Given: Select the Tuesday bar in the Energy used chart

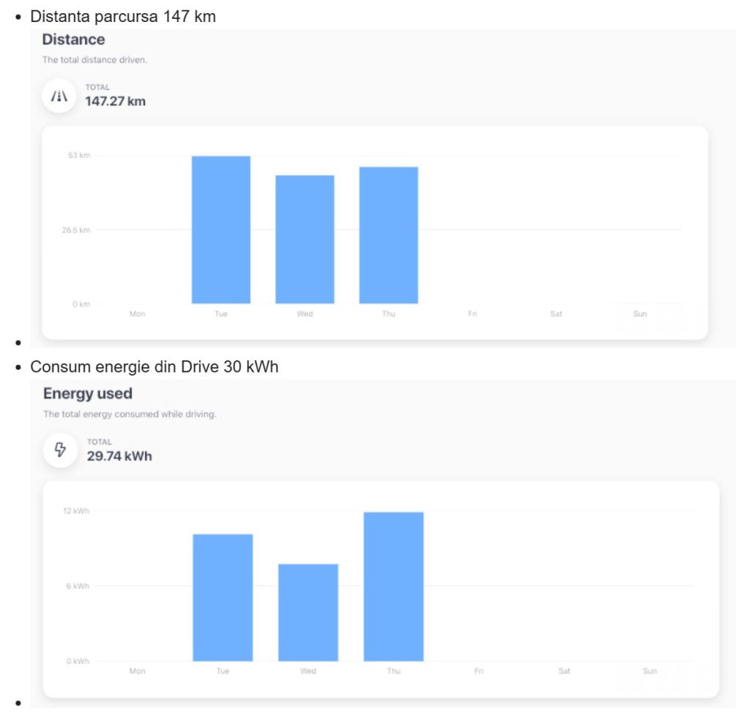Looking at the screenshot, I should coord(223,597).
